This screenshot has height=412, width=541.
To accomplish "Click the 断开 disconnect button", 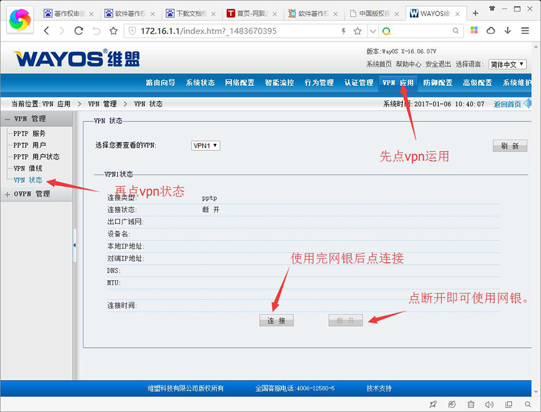I will (346, 321).
